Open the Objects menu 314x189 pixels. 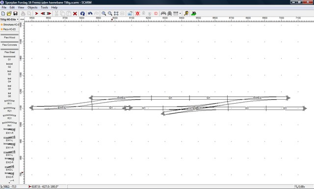pyautogui.click(x=32, y=7)
